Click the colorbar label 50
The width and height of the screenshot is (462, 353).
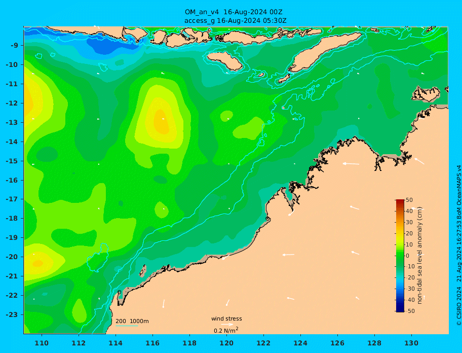pos(409,200)
